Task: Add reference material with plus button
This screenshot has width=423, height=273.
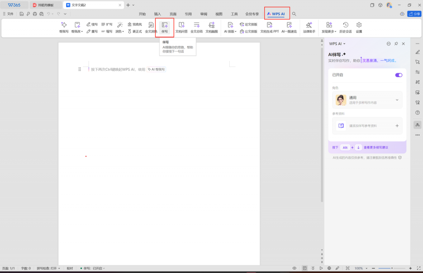Action: click(397, 126)
